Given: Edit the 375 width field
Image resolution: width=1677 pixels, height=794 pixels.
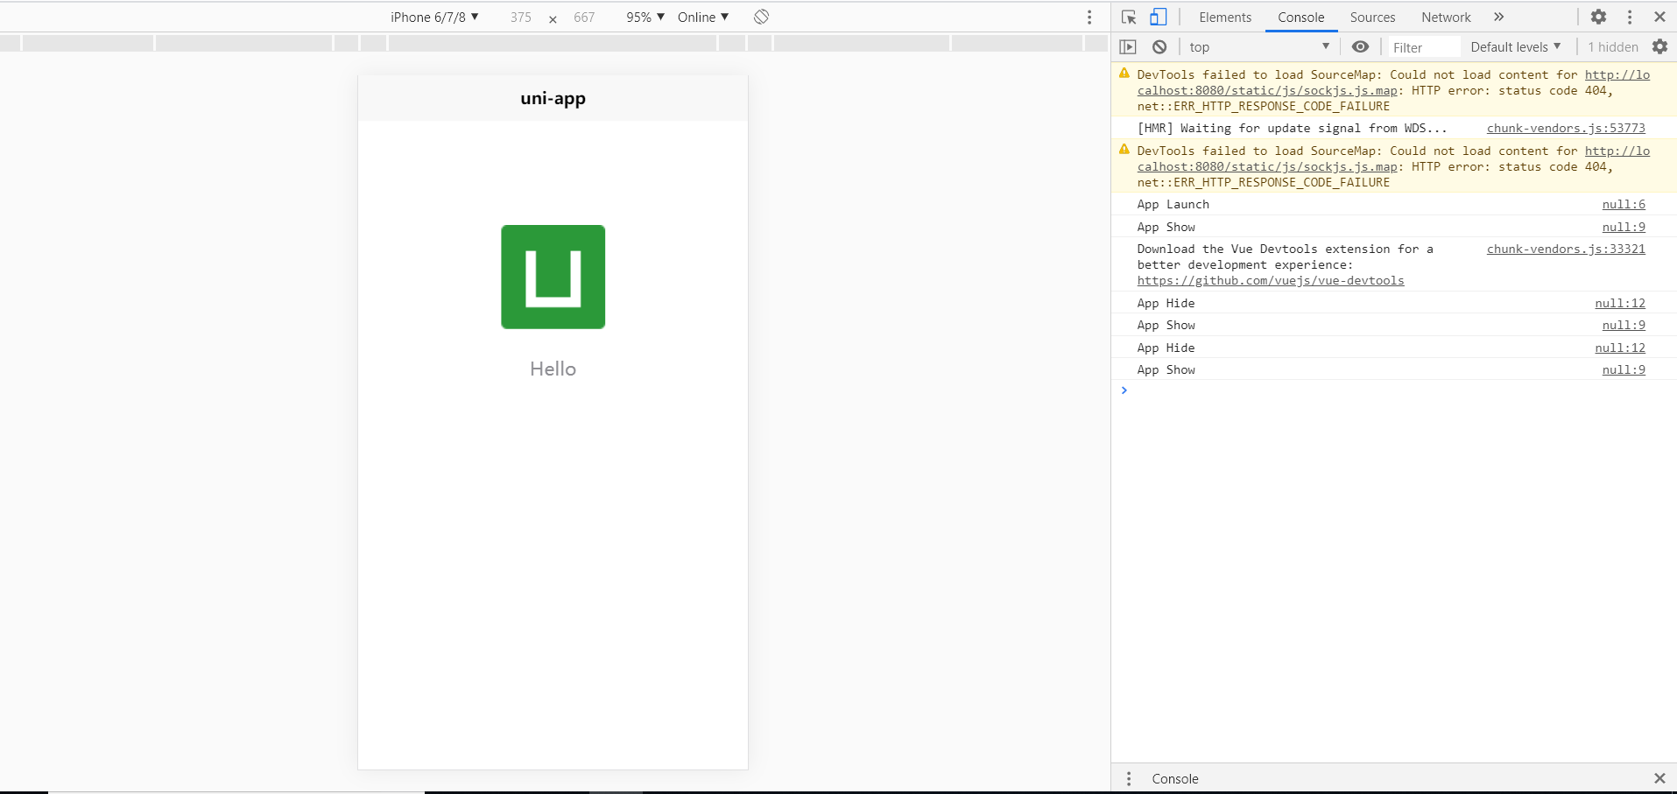Looking at the screenshot, I should (x=521, y=18).
